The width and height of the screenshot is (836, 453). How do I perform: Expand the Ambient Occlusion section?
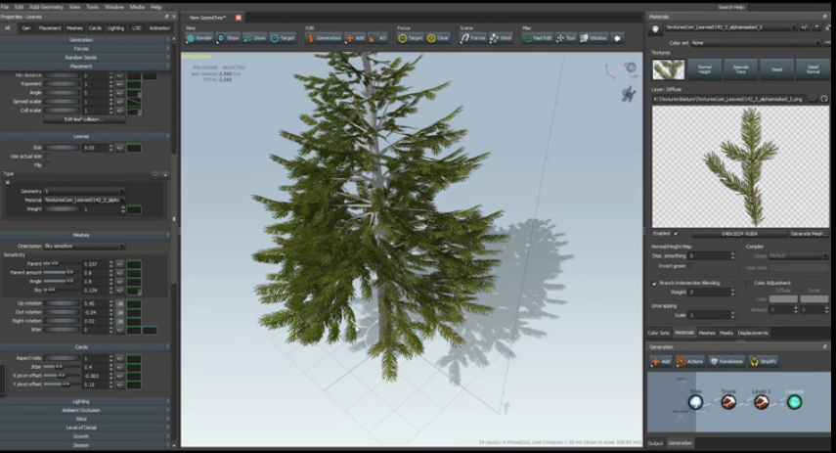tap(81, 409)
